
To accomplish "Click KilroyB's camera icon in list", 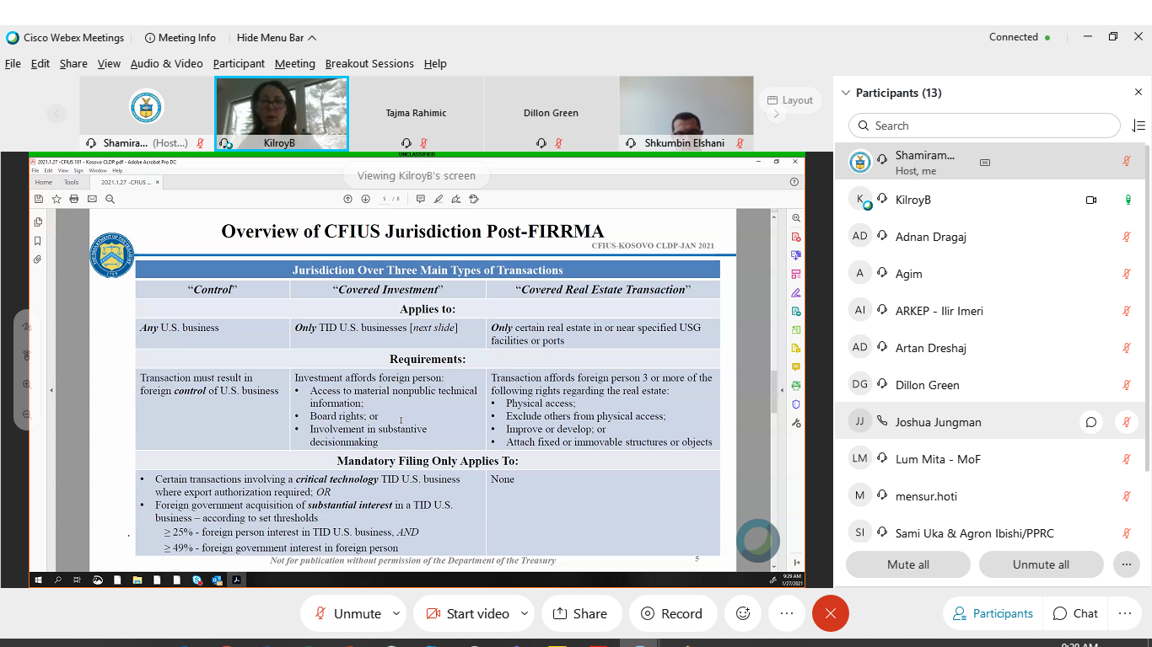I will tap(1091, 200).
